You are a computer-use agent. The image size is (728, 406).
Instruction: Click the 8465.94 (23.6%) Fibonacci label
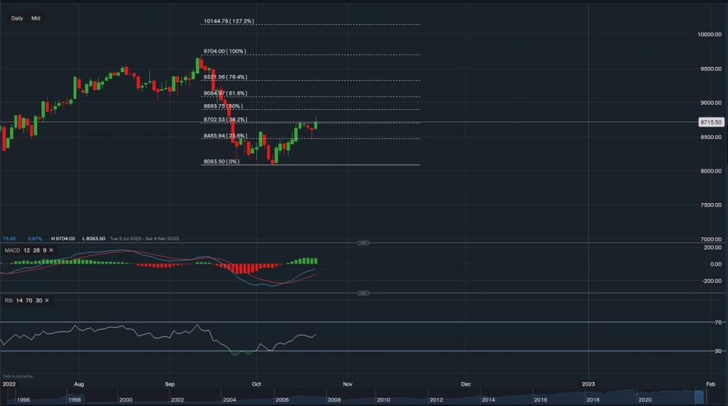pos(224,135)
